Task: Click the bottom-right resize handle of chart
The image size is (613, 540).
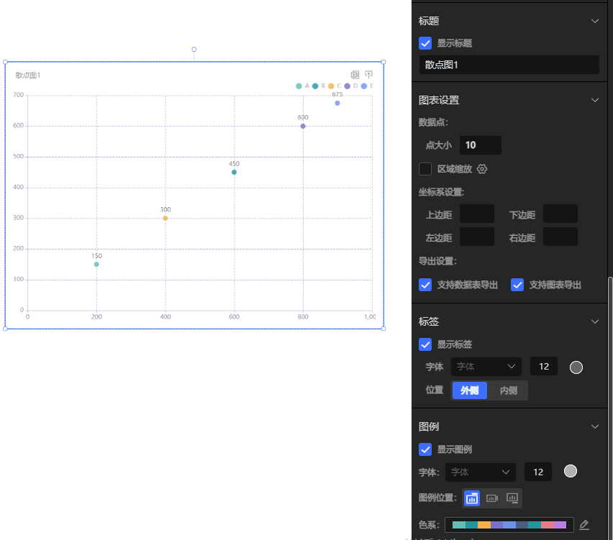Action: click(383, 329)
